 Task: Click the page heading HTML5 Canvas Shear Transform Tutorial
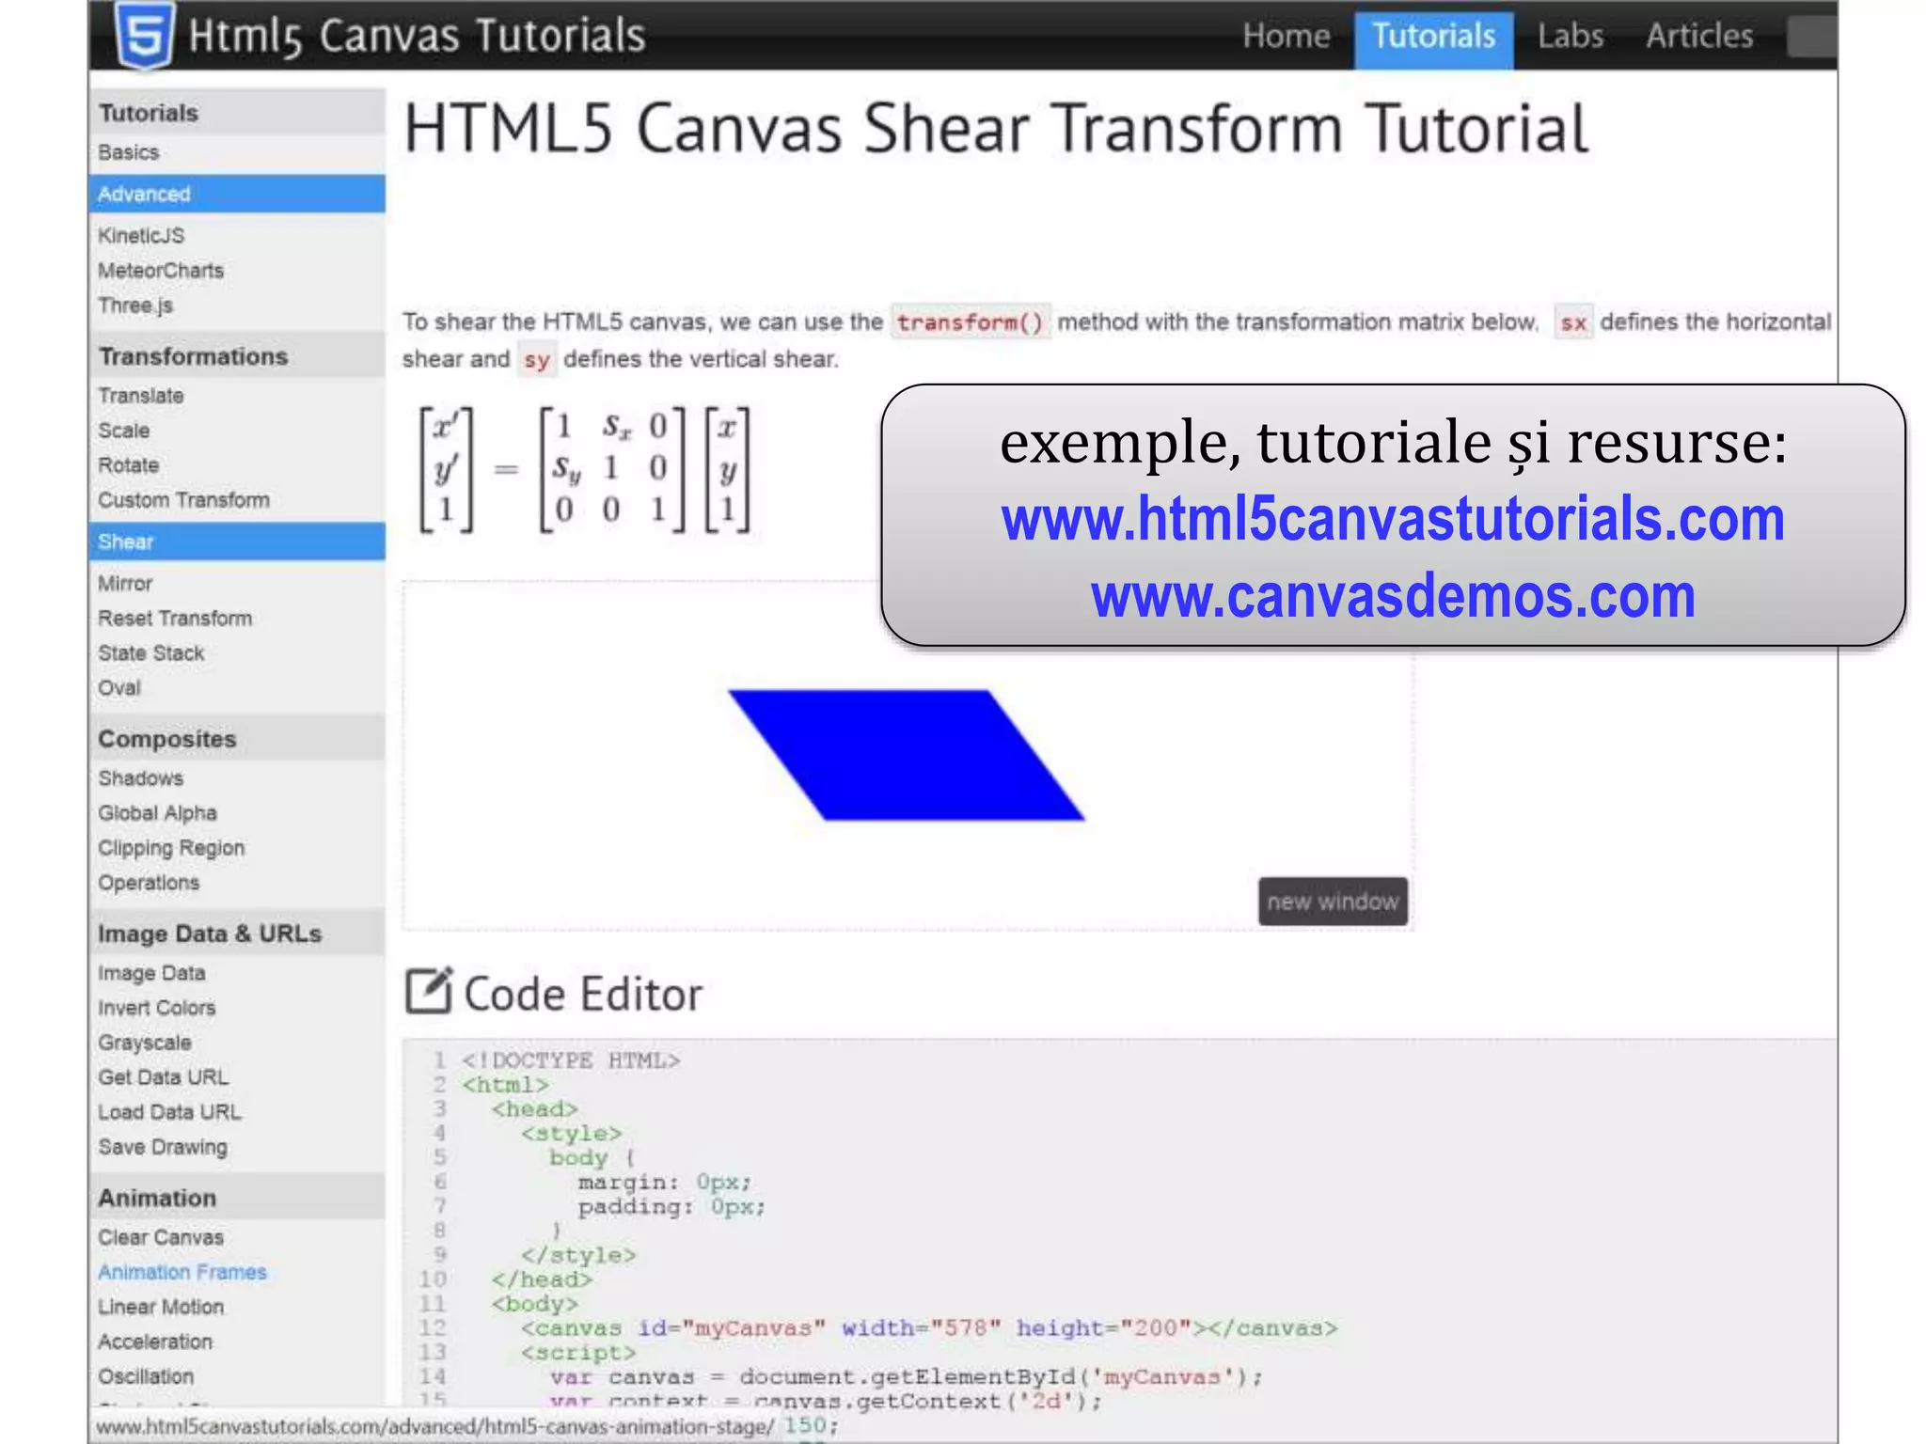pos(997,129)
